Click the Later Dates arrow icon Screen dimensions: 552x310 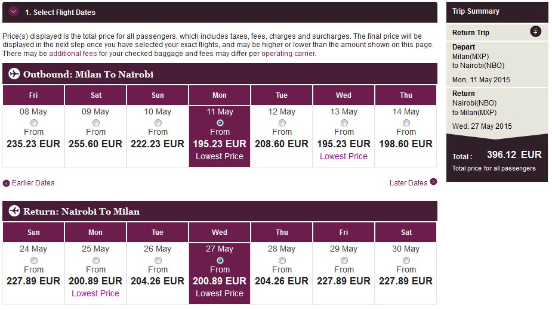433,182
